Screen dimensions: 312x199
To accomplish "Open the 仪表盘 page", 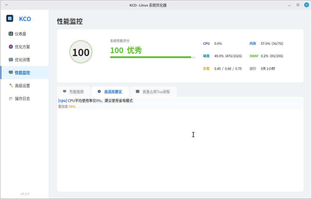I will coord(25,34).
